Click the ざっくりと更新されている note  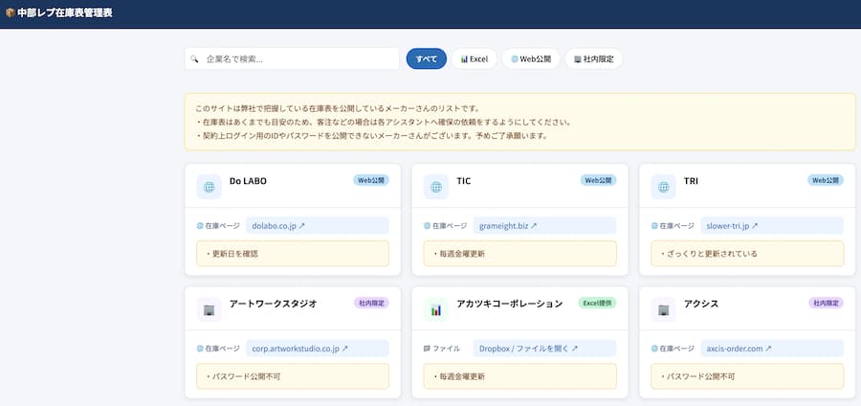[x=747, y=254]
